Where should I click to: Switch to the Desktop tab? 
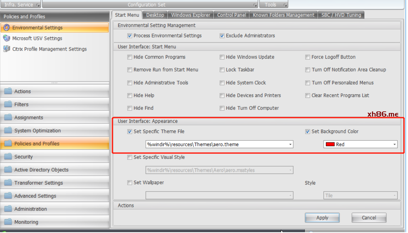(x=155, y=15)
